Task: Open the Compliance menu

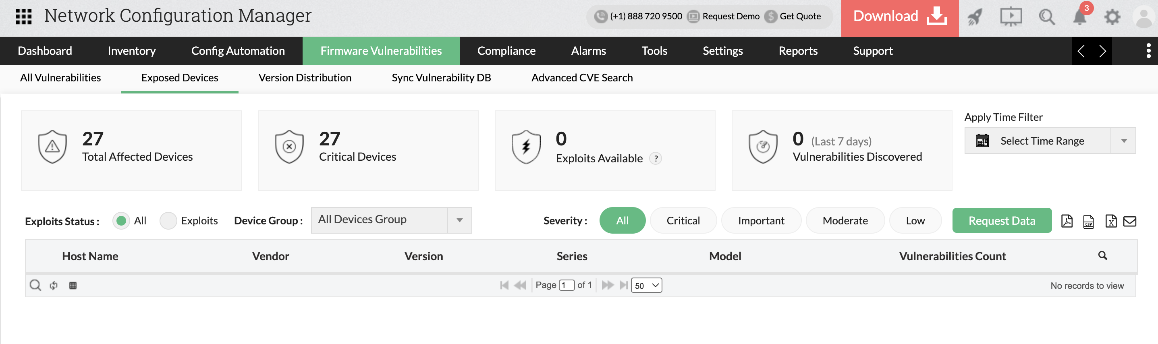Action: coord(506,51)
